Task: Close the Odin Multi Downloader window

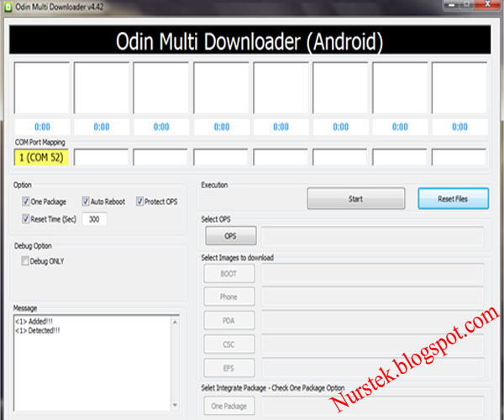Action: coord(487,4)
